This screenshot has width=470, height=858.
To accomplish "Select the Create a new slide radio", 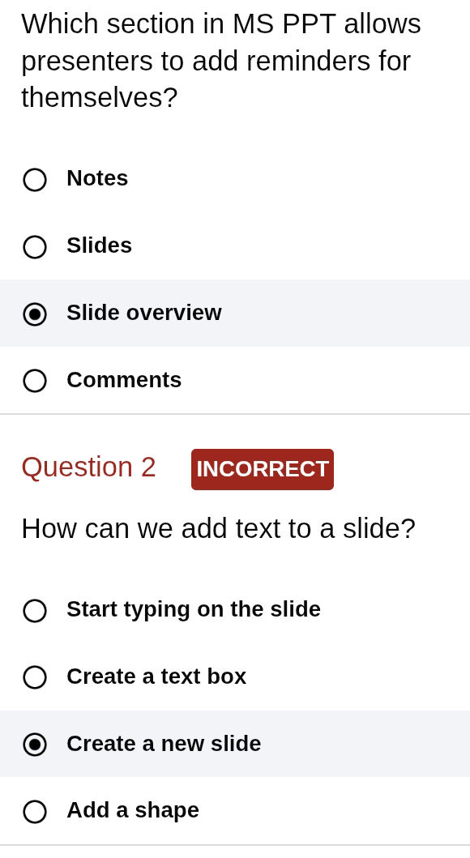I will [35, 745].
